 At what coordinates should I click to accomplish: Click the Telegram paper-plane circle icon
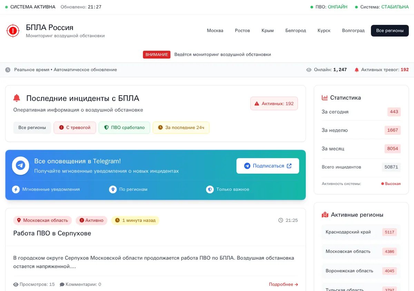(20, 166)
